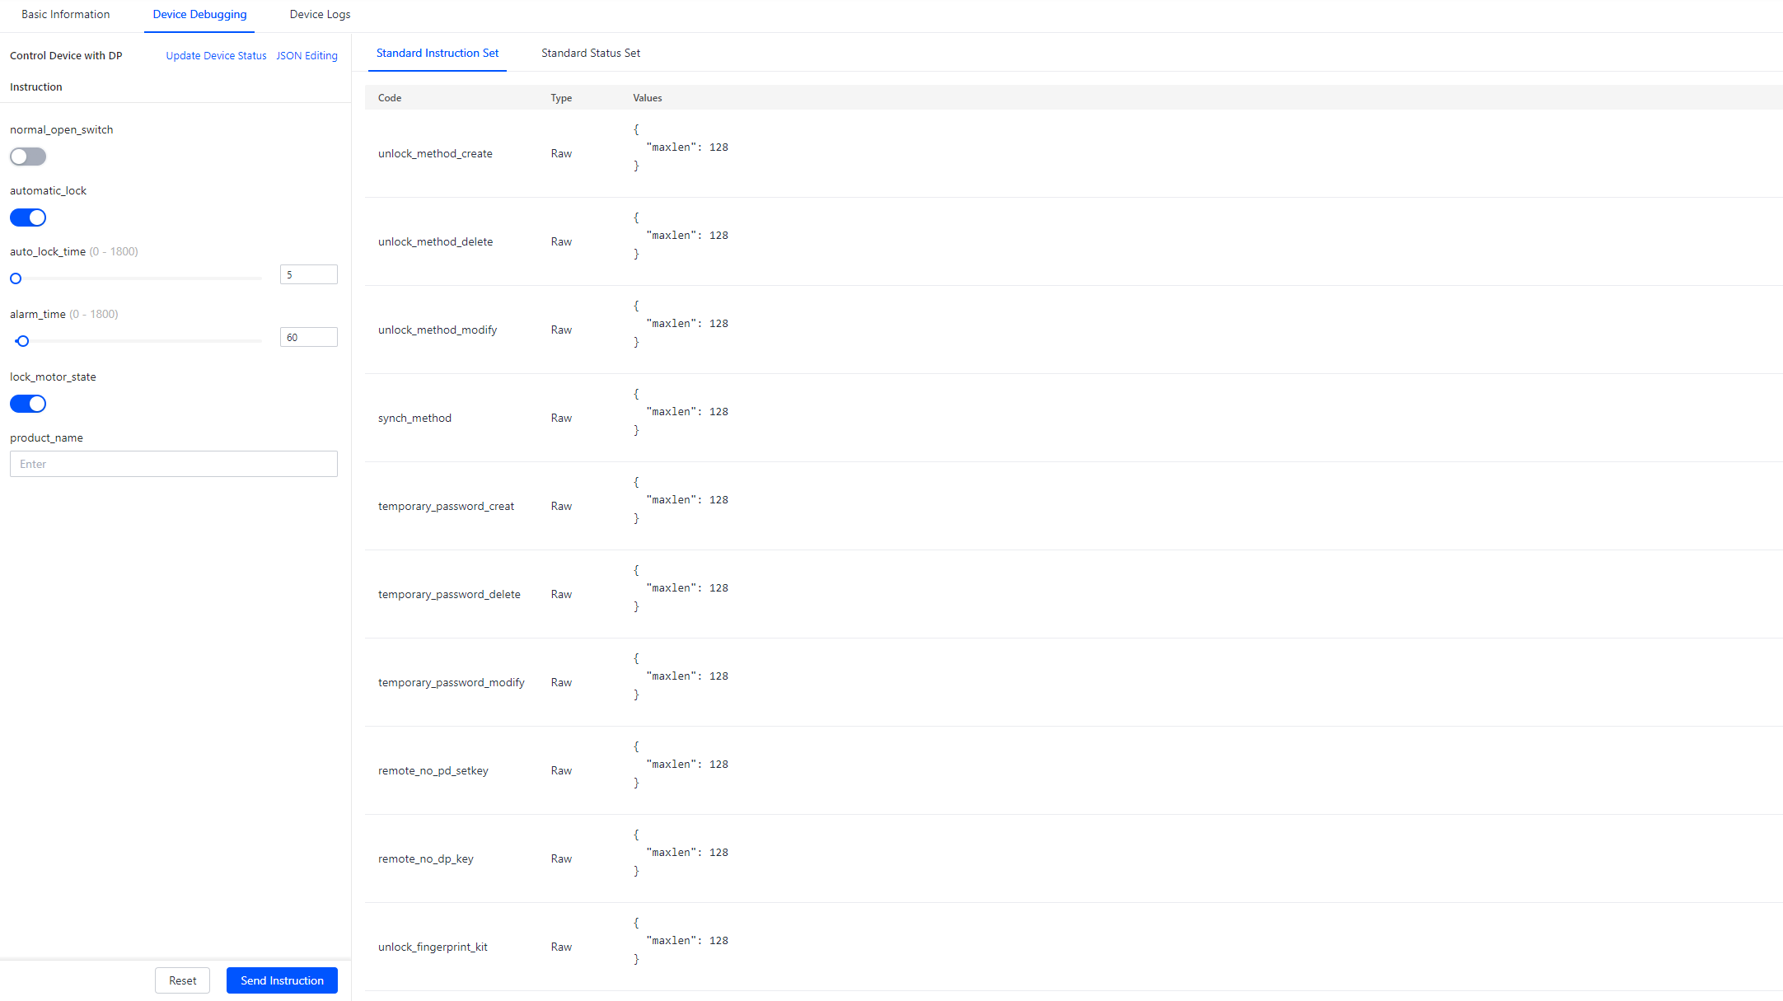Switch to the Device Logs tab

pyautogui.click(x=320, y=14)
